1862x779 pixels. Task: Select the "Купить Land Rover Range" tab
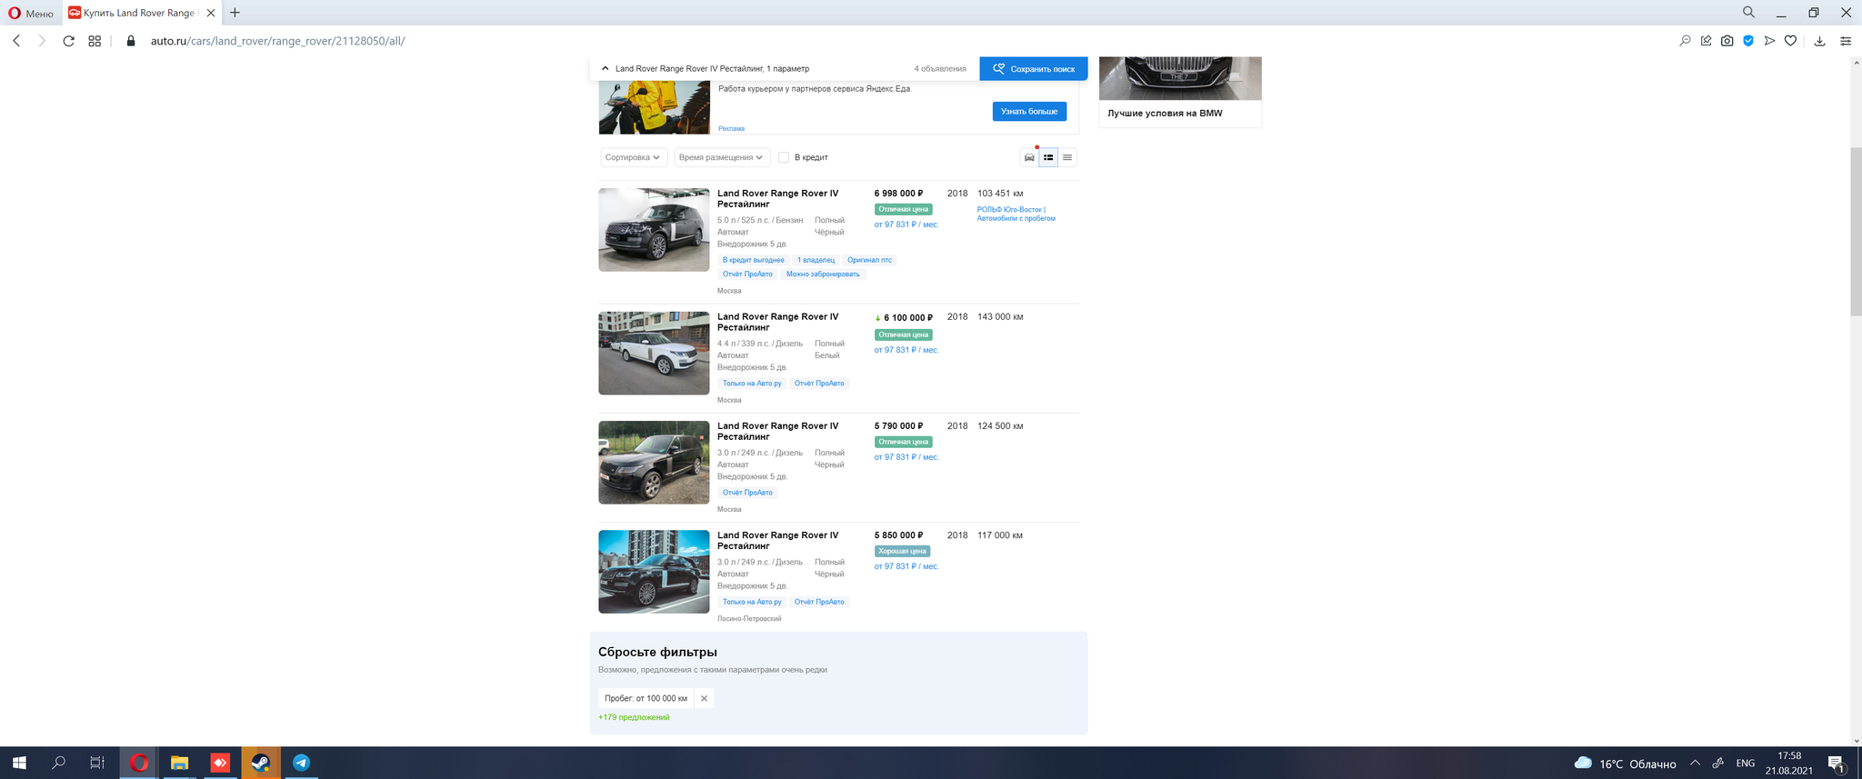click(138, 13)
